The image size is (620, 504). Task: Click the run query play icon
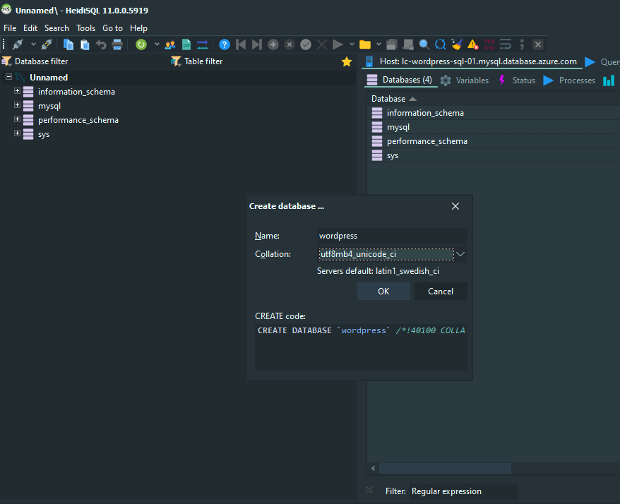pyautogui.click(x=338, y=44)
